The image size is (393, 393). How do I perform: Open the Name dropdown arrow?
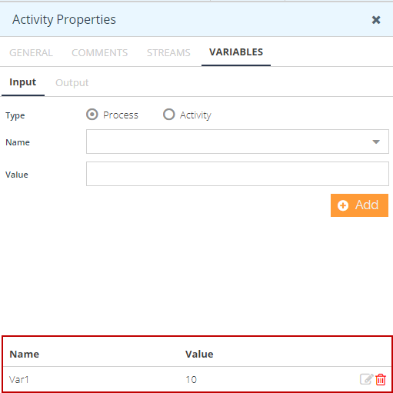pos(376,142)
